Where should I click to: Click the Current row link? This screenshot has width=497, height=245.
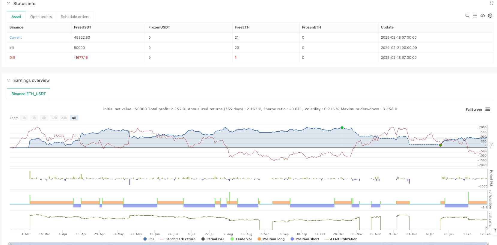[x=16, y=37]
